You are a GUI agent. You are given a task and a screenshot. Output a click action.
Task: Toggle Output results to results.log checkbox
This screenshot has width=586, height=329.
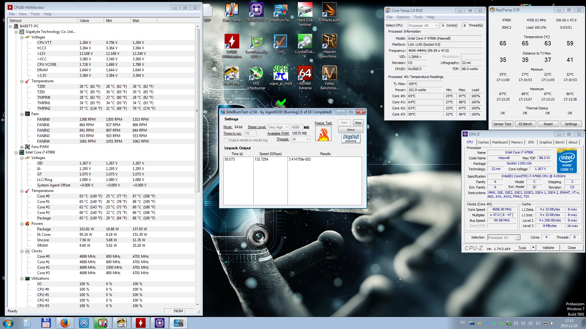[x=226, y=140]
